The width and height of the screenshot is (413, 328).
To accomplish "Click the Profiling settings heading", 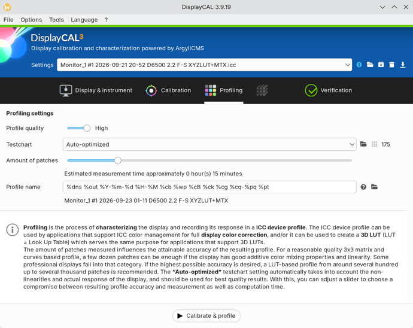I will 30,113.
